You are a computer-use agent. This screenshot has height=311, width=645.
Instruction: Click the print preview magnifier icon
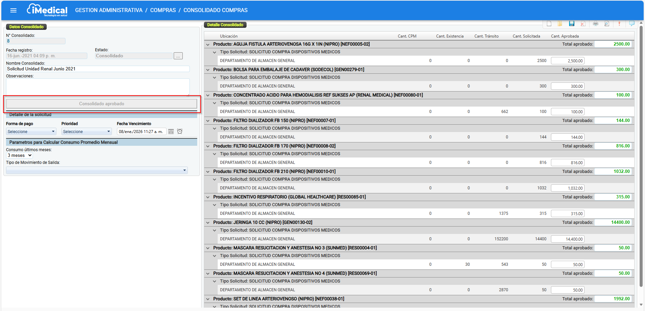tap(607, 24)
